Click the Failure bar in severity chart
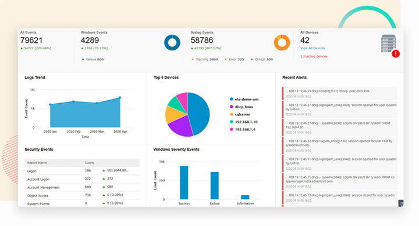Image resolution: width=419 pixels, height=226 pixels. 215,185
